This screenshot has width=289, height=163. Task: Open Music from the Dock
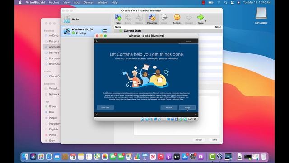(x=161, y=157)
